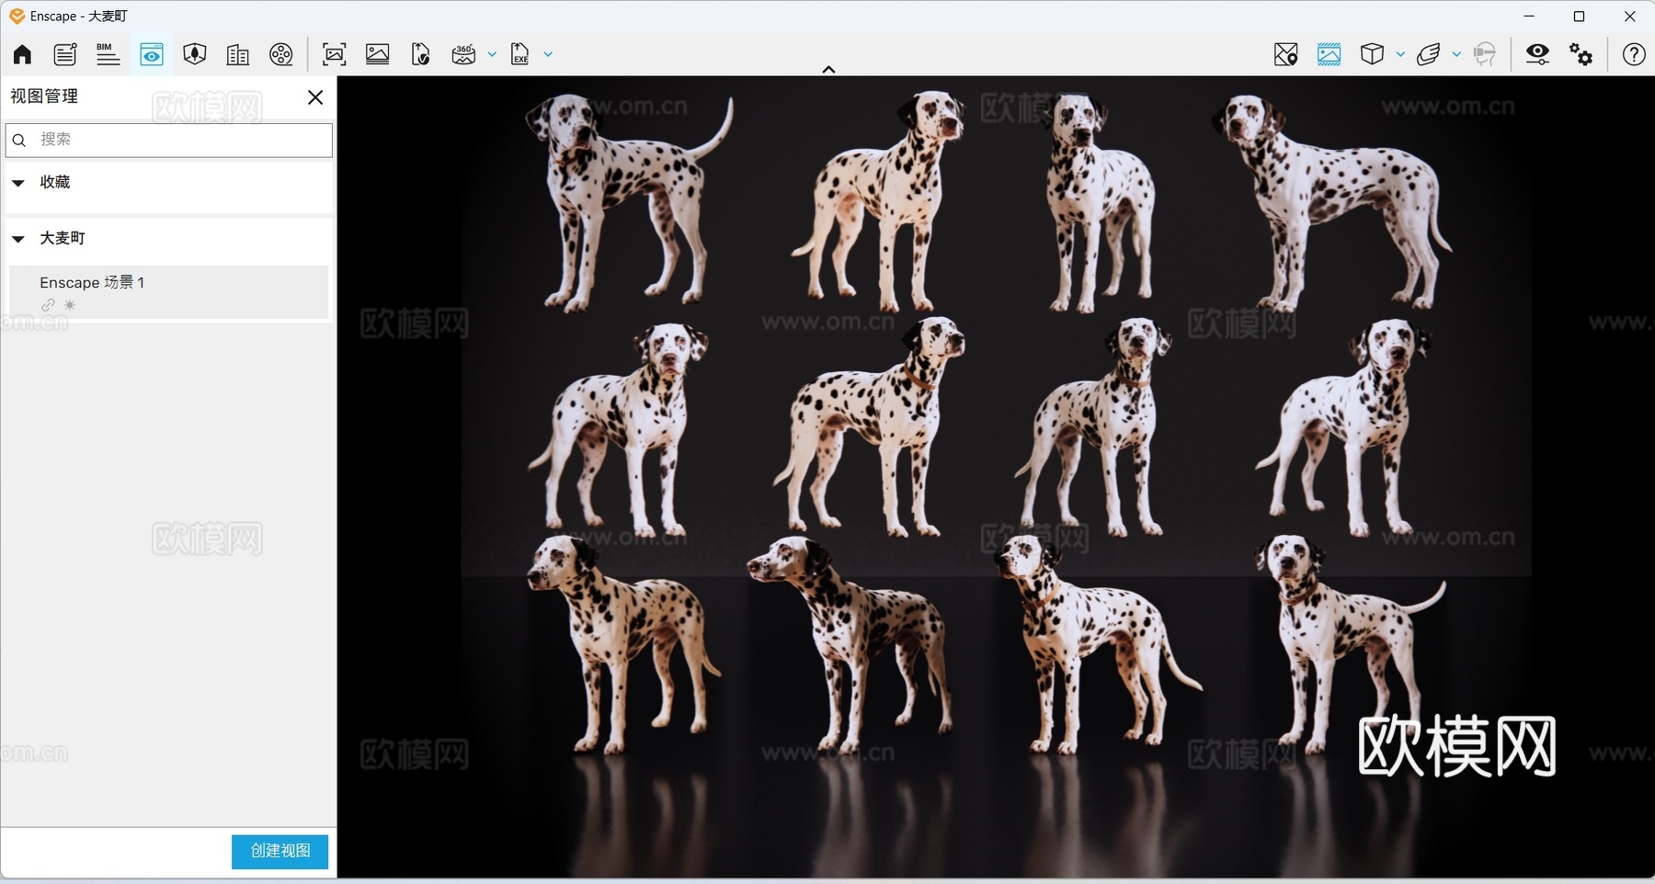Click the 大麦町 label
The height and width of the screenshot is (884, 1655).
tap(63, 238)
